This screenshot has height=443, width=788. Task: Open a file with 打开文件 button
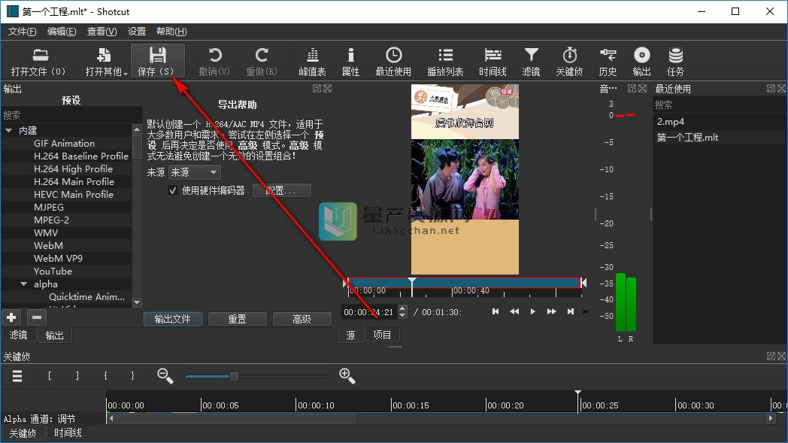[x=38, y=62]
